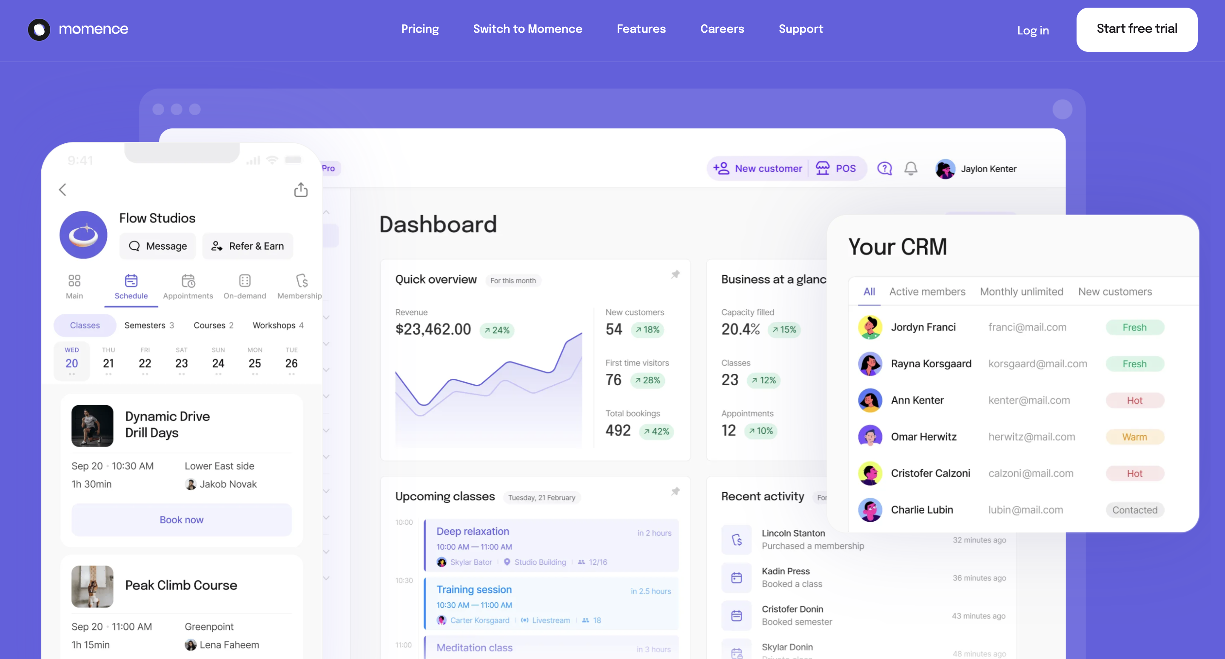Open Jaylon Kenter's profile menu
Viewport: 1225px width, 659px height.
pyautogui.click(x=976, y=169)
